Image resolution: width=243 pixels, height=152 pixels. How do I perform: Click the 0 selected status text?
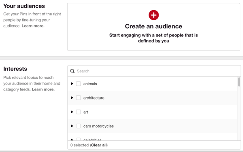[x=79, y=145]
